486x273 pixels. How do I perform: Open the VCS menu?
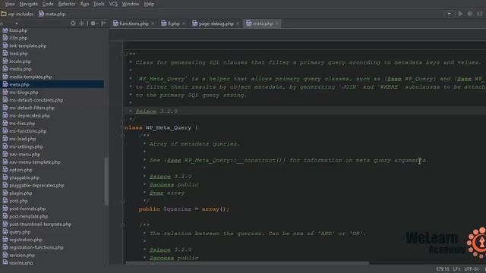[113, 4]
